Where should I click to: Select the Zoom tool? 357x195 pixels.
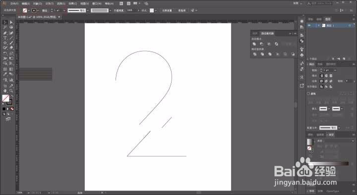pyautogui.click(x=11, y=91)
